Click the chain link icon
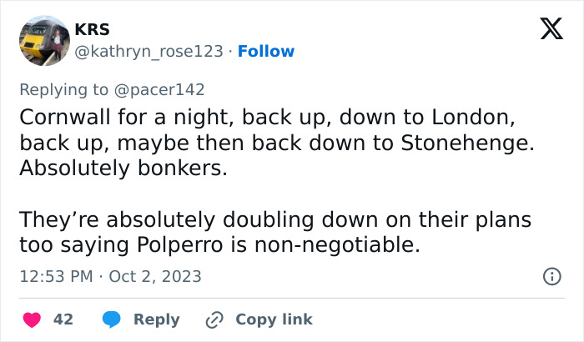 214,319
